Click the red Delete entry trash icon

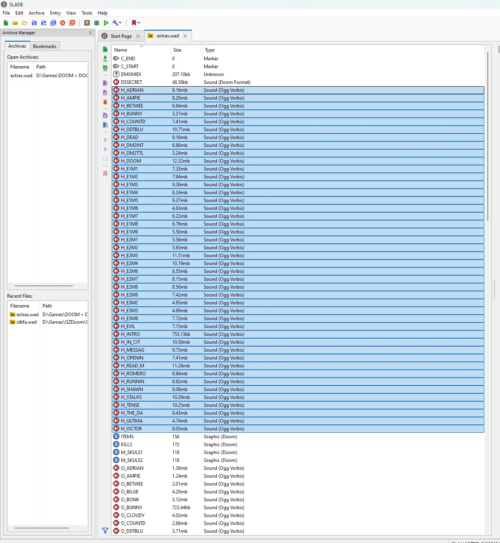[105, 102]
